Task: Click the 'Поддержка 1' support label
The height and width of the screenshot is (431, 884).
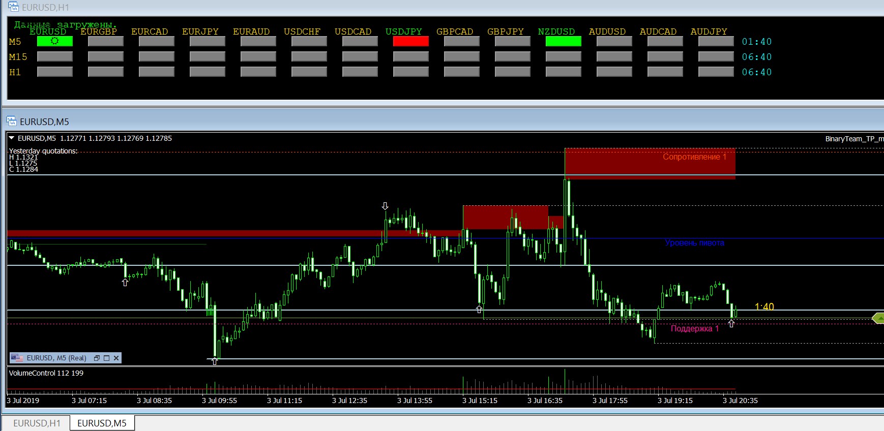Action: coord(695,329)
